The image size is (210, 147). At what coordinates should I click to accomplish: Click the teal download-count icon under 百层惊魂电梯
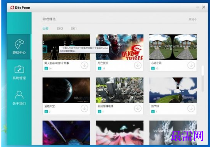point(100,112)
